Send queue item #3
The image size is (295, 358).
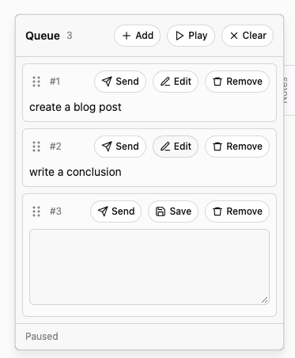(x=115, y=211)
